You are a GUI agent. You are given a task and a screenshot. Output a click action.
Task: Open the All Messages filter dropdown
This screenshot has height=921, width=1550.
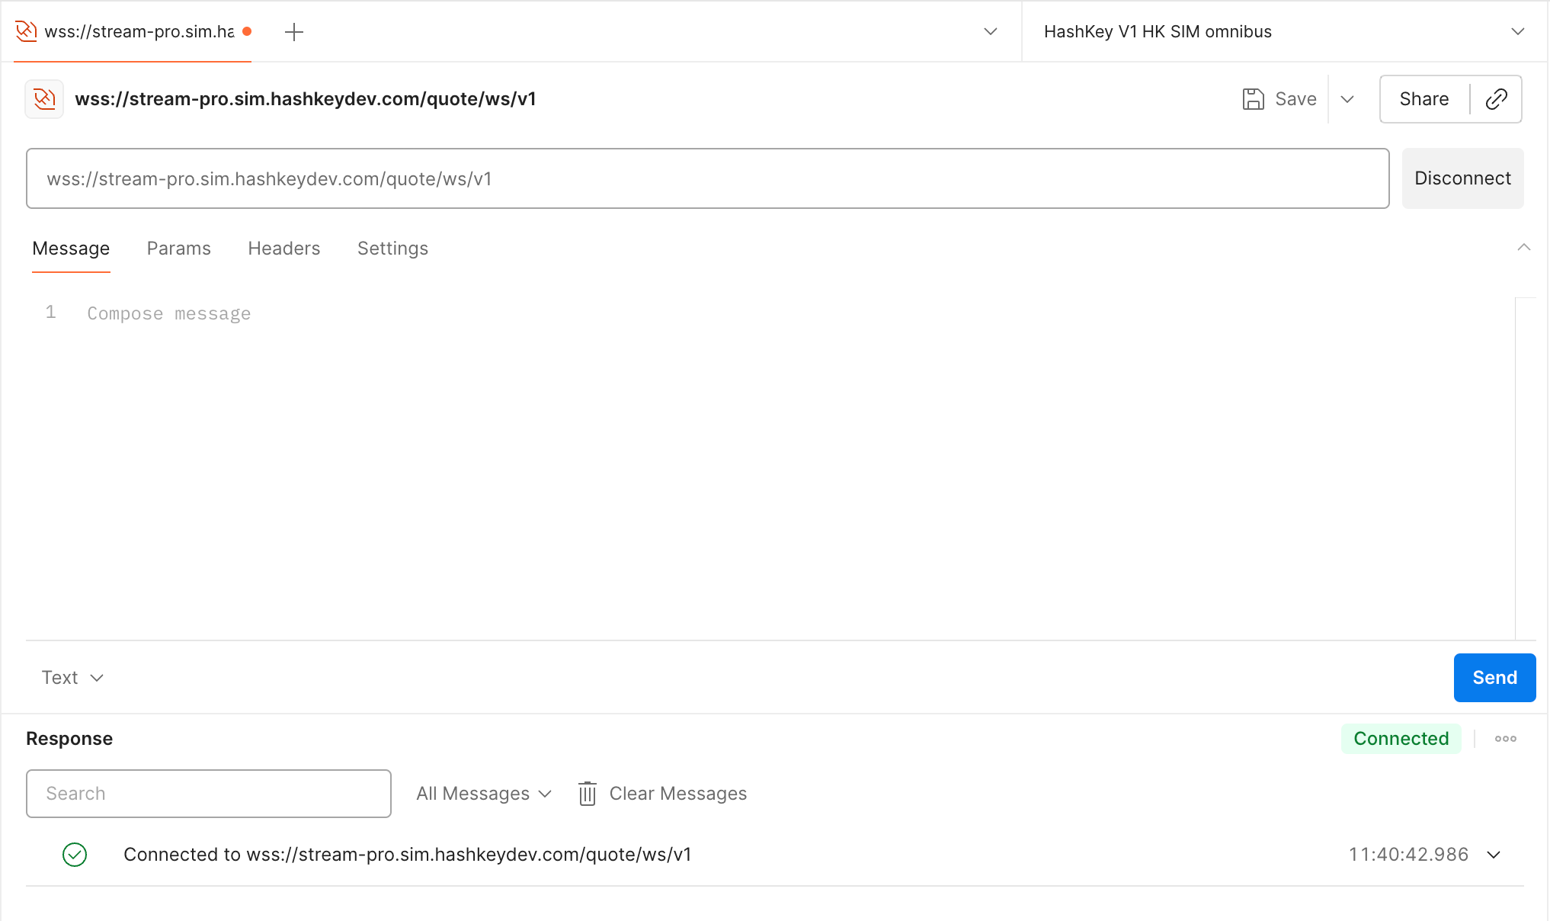pos(483,794)
